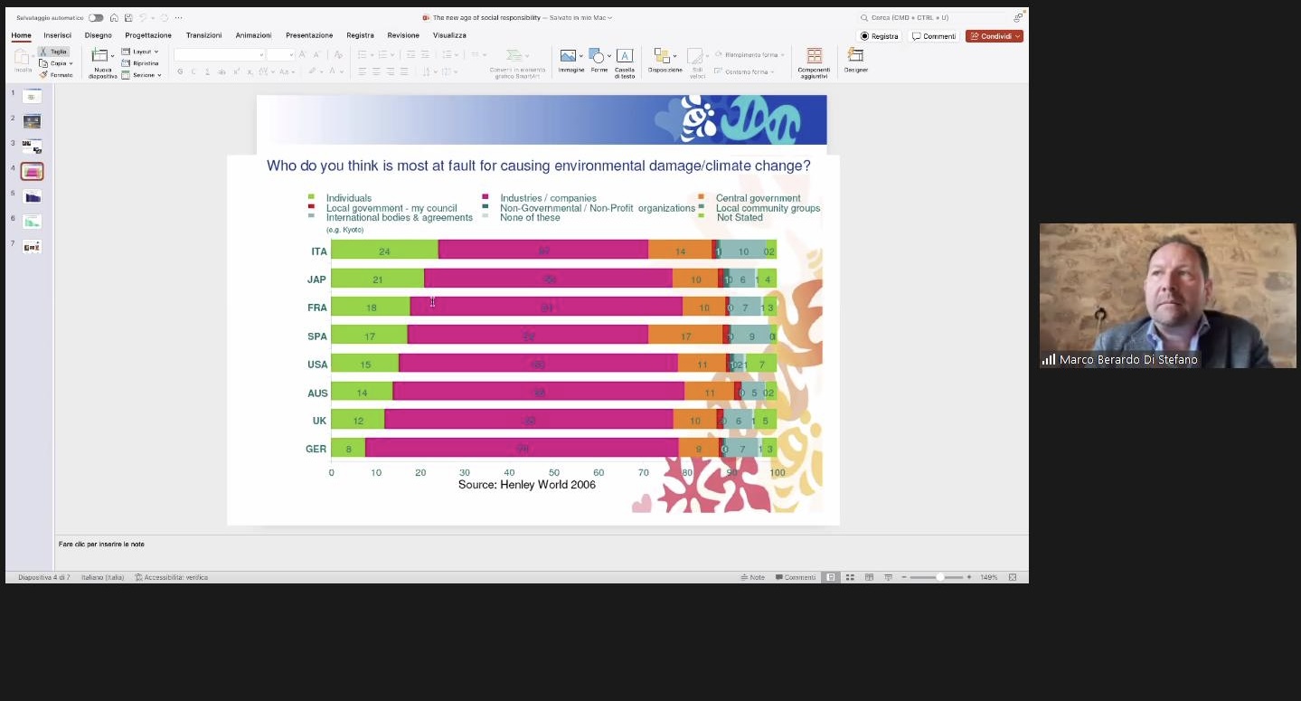Open Componenti aggiuntivi add-ins
The image size is (1301, 701).
click(814, 62)
